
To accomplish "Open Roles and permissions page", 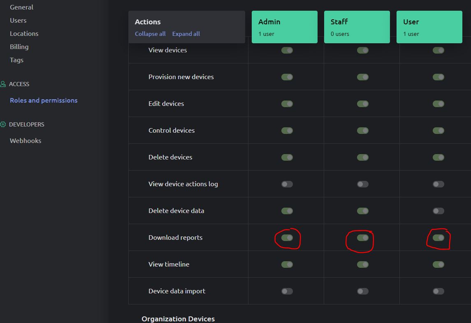I will [x=44, y=100].
